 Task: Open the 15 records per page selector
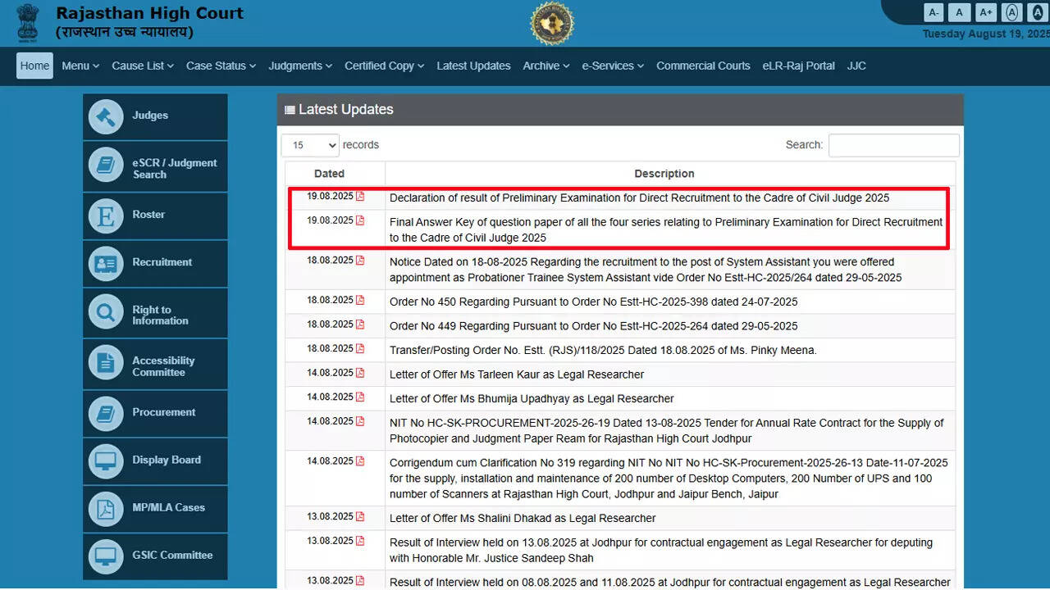tap(310, 145)
